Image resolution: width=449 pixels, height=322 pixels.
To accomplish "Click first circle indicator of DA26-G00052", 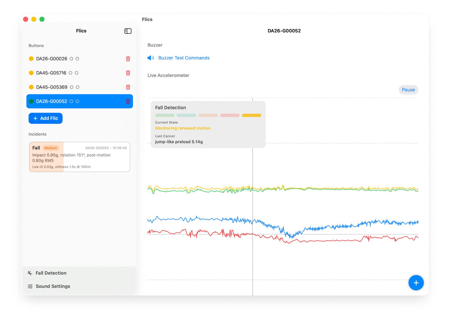I will (71, 101).
